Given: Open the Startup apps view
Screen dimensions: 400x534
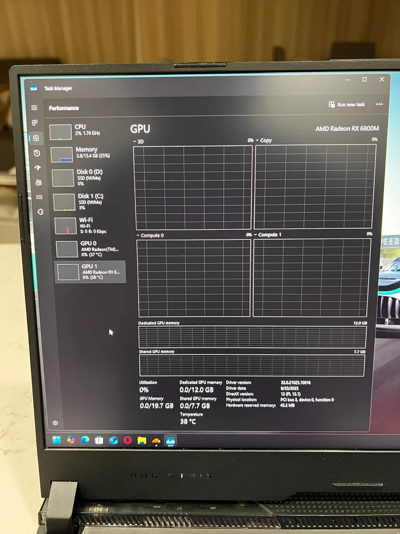Looking at the screenshot, I should pos(37,168).
